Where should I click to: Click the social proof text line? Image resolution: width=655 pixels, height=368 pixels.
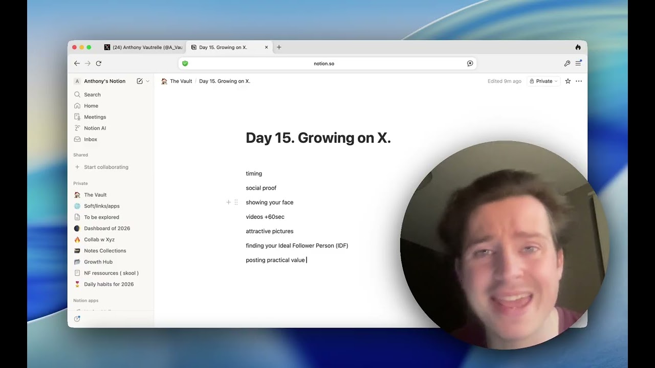tap(261, 188)
